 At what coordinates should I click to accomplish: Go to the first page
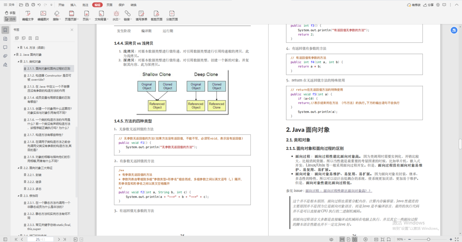point(16,239)
